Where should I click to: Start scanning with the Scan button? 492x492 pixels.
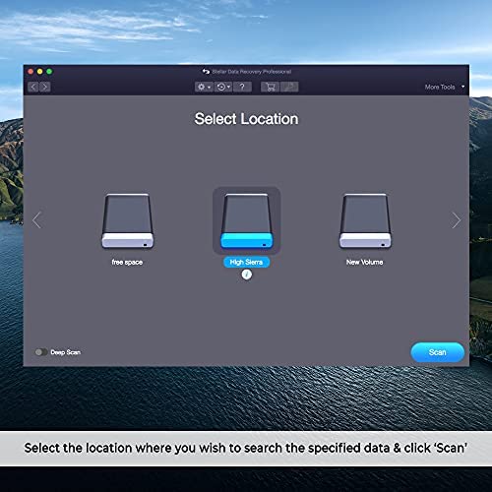438,352
